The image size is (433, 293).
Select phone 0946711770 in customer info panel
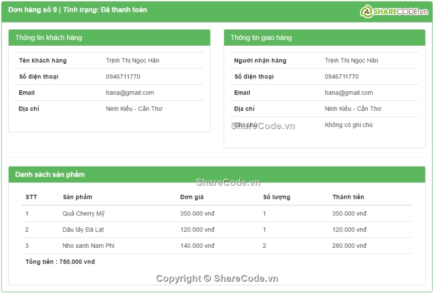coord(123,77)
